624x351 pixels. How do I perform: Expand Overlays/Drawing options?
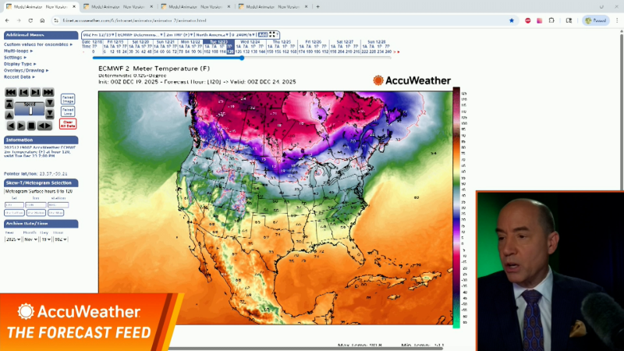point(26,70)
